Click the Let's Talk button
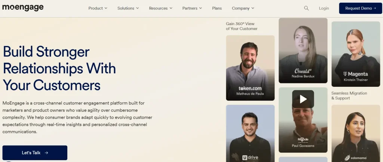The width and height of the screenshot is (383, 162). click(x=35, y=153)
